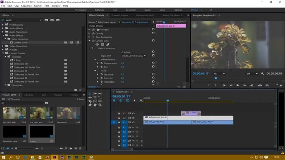Switch to the Color workspace
285x160 pixels.
[162, 10]
